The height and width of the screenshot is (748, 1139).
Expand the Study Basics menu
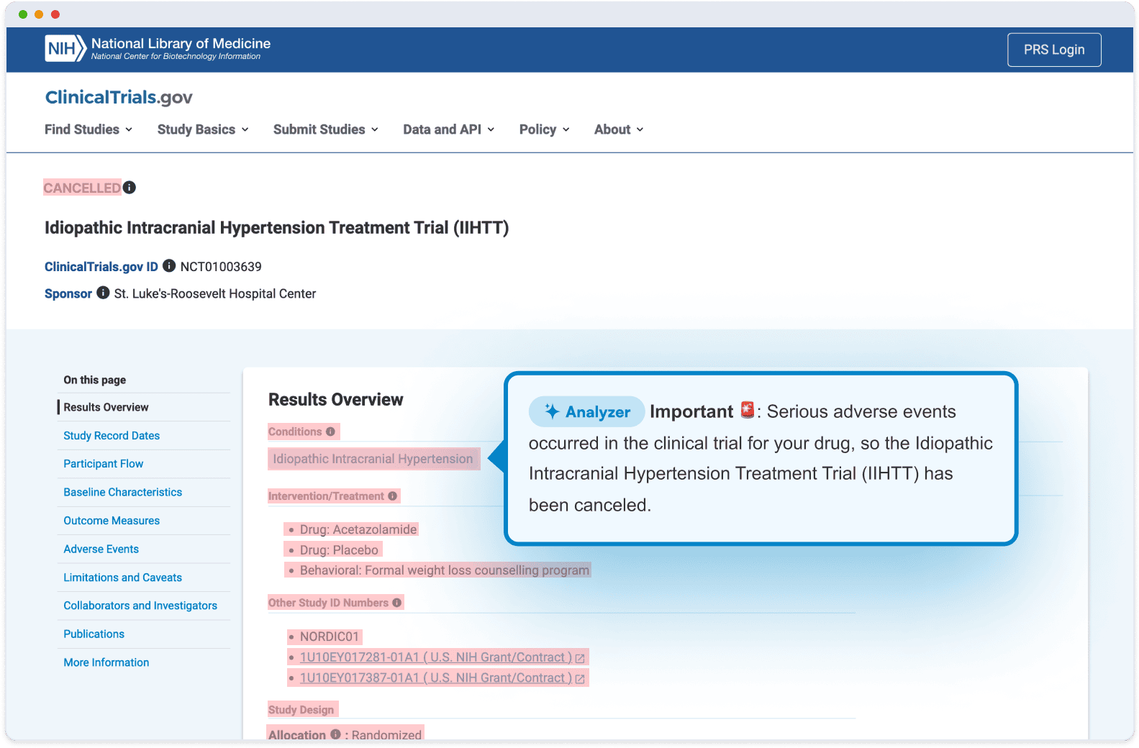coord(203,129)
